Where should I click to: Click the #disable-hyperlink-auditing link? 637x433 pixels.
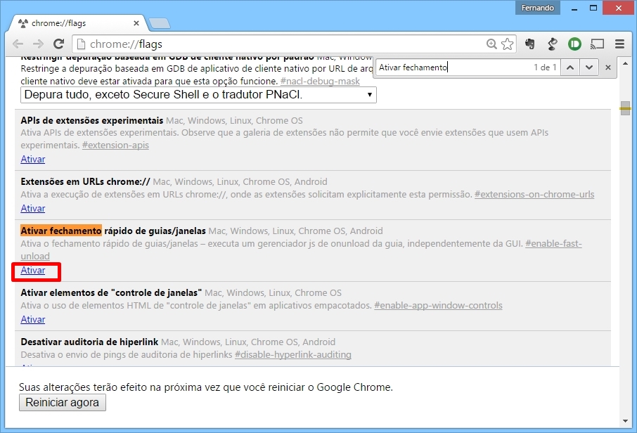293,354
